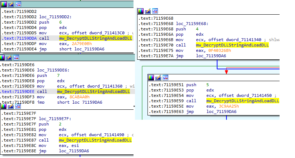Click group-nodes icon on loc_71159E68 block
This screenshot has width=295, height=158.
point(155,11)
